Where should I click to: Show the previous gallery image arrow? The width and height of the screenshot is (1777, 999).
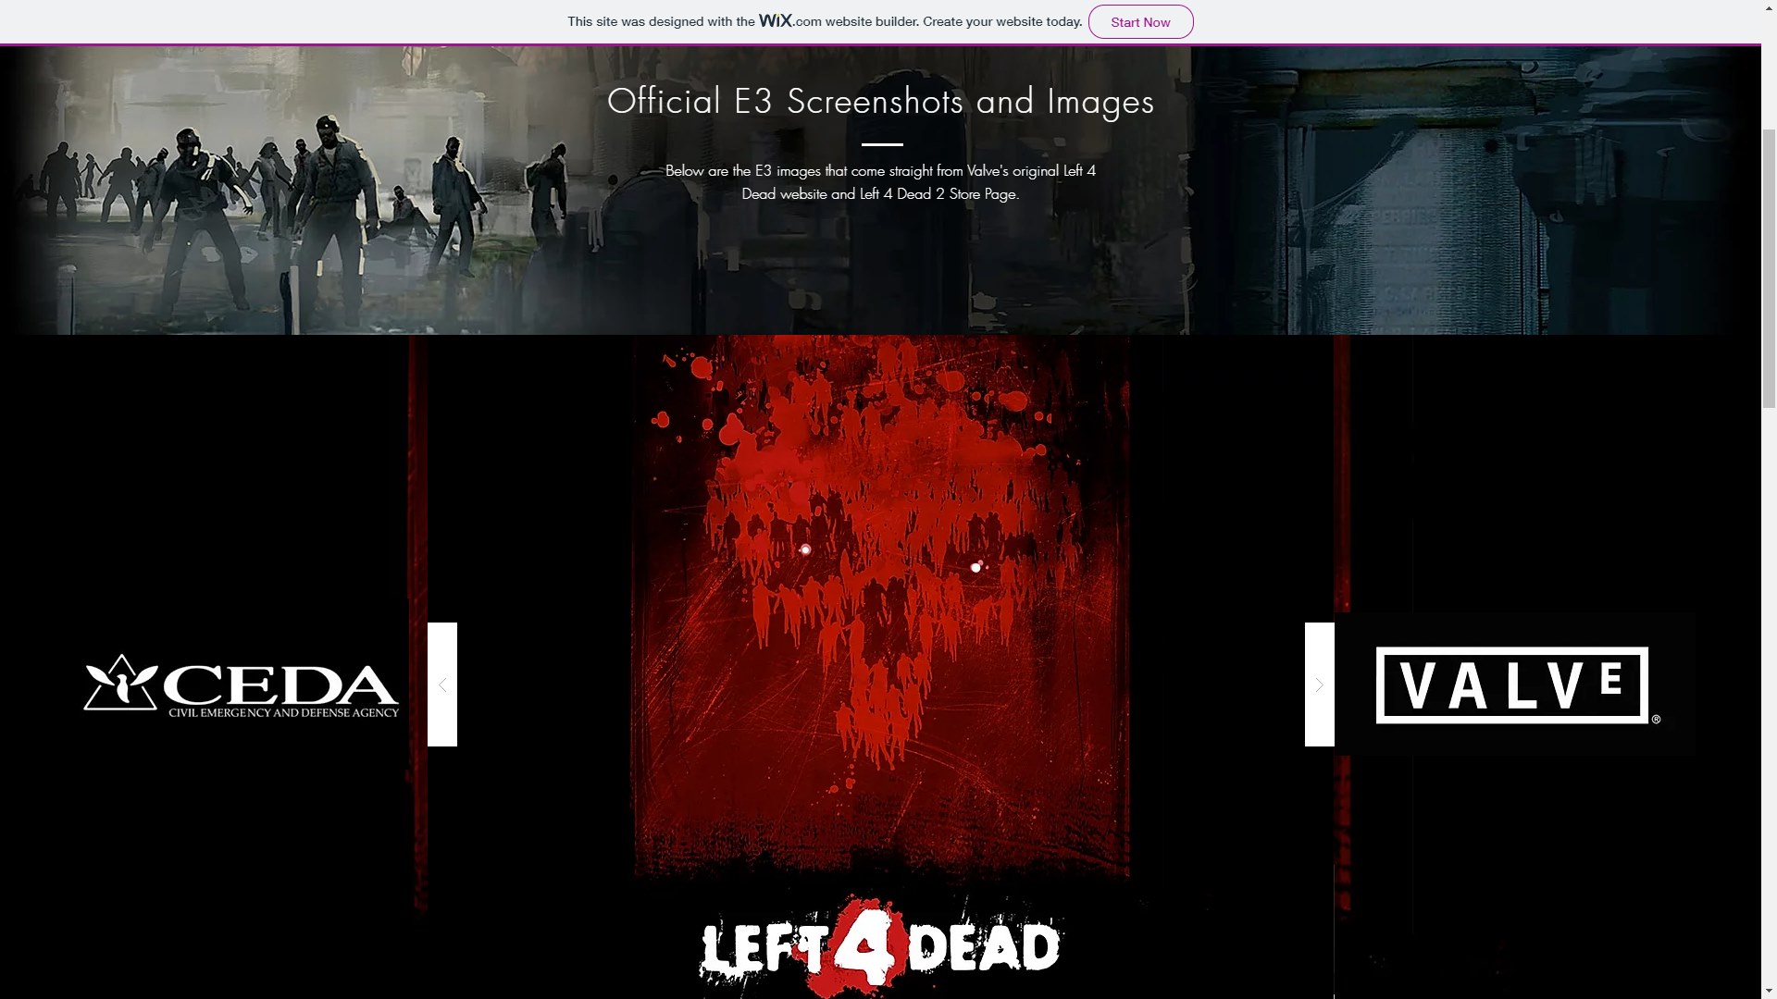(x=442, y=684)
